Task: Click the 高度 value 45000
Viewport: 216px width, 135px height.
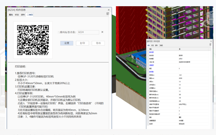Action: tap(180, 78)
